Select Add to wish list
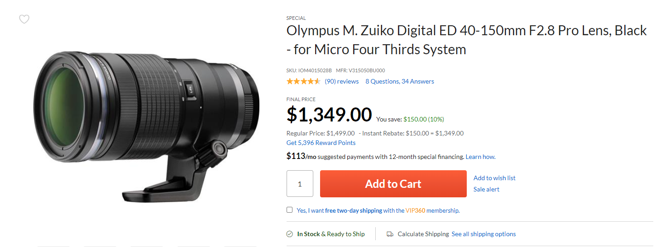656x247 pixels. tap(494, 178)
